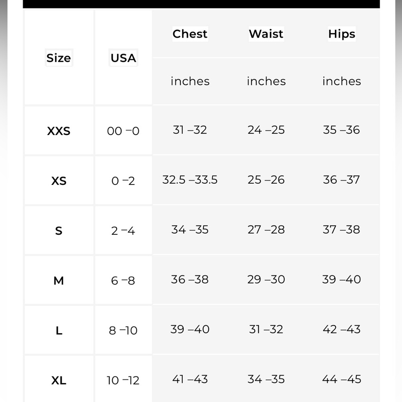Click the Chest header label
402x402 pixels.
(190, 34)
